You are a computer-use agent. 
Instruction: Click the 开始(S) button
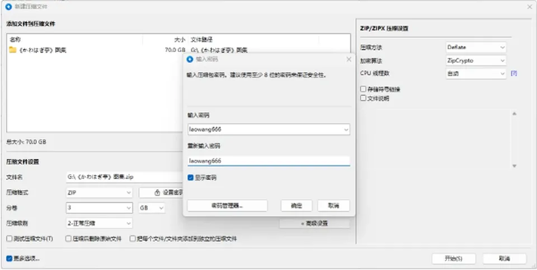pyautogui.click(x=454, y=259)
